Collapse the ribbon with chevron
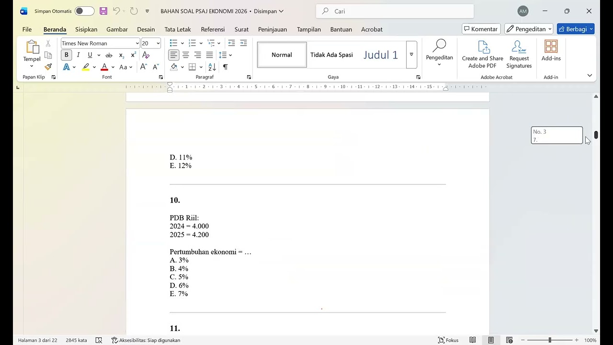This screenshot has width=613, height=345. pyautogui.click(x=590, y=75)
